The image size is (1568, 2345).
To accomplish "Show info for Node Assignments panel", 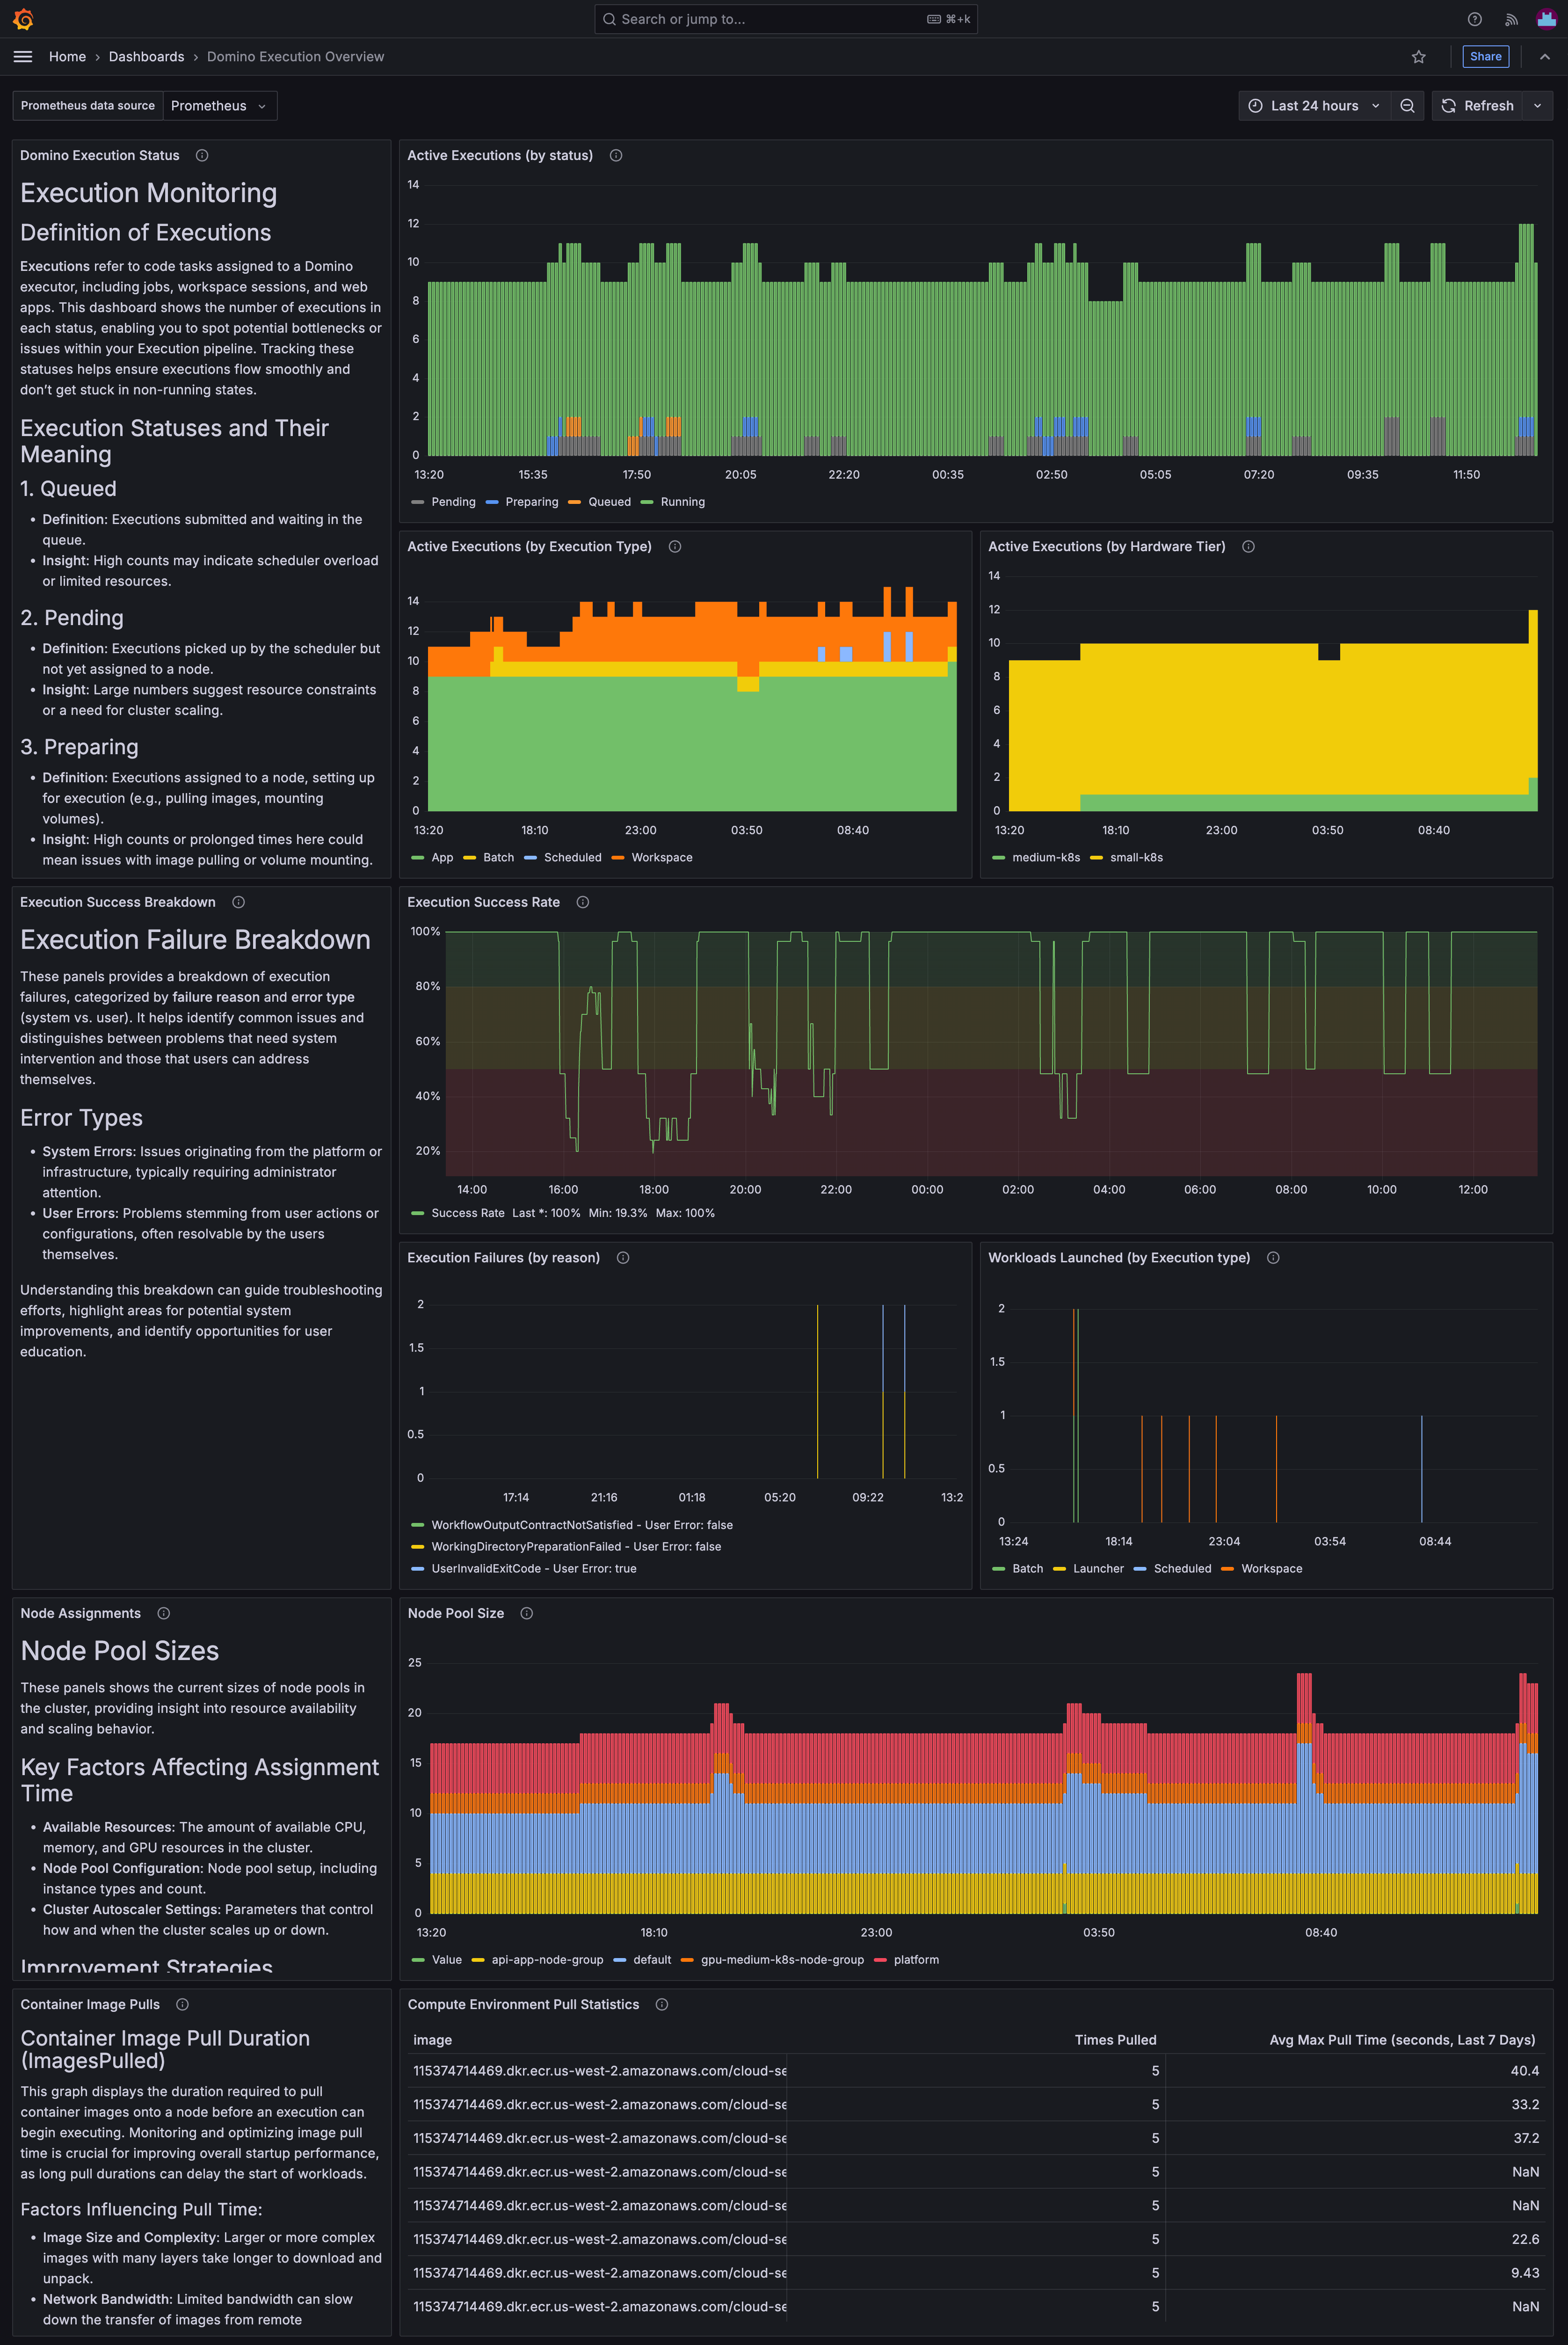I will point(164,1613).
